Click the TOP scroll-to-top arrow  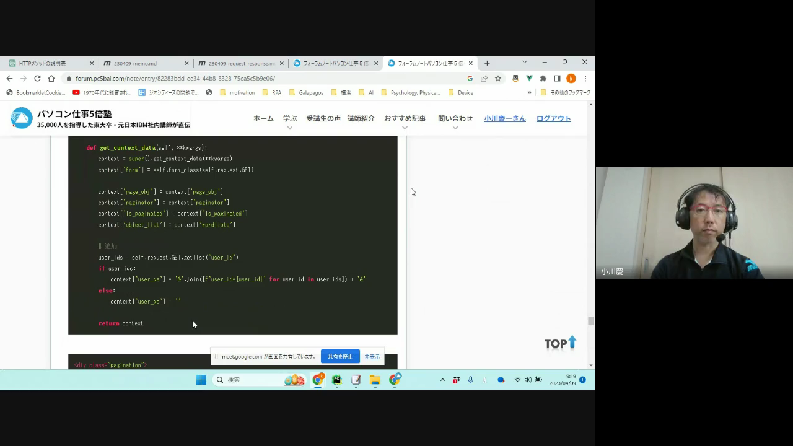pyautogui.click(x=561, y=343)
